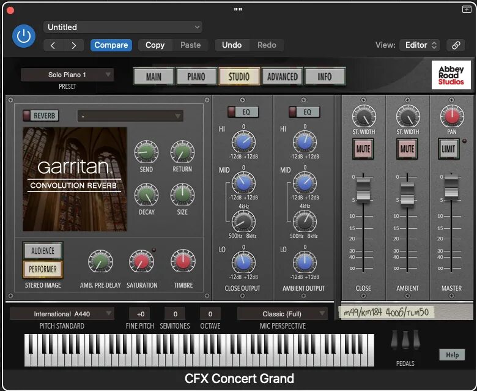Image resolution: width=477 pixels, height=391 pixels.
Task: Click the Reverb SEND knob
Action: click(x=146, y=152)
